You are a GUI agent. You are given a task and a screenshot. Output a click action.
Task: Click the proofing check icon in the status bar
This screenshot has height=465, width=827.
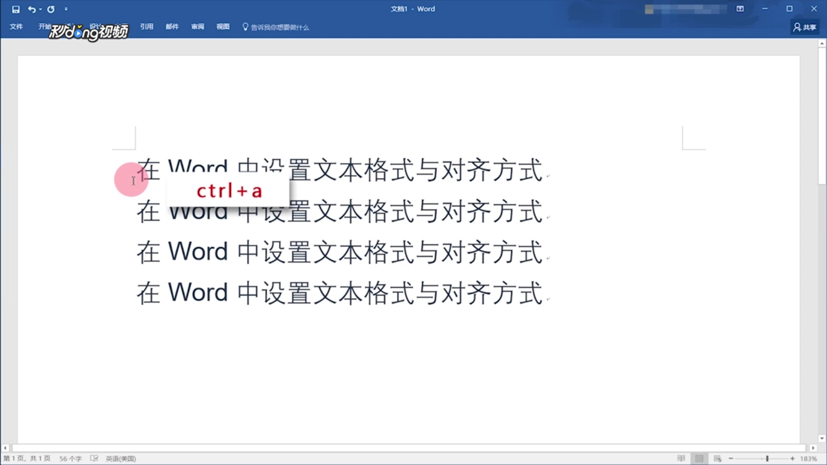point(94,458)
